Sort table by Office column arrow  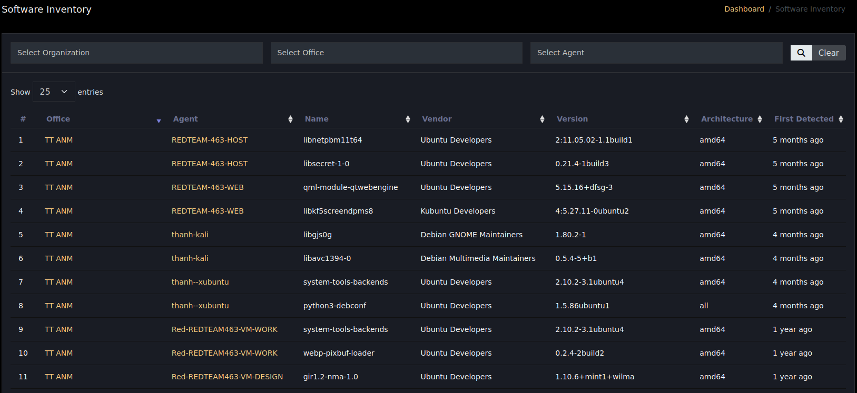click(159, 120)
